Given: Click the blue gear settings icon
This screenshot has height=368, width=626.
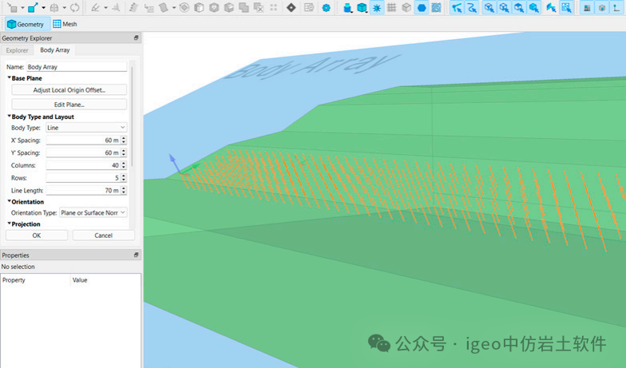Looking at the screenshot, I should point(326,8).
